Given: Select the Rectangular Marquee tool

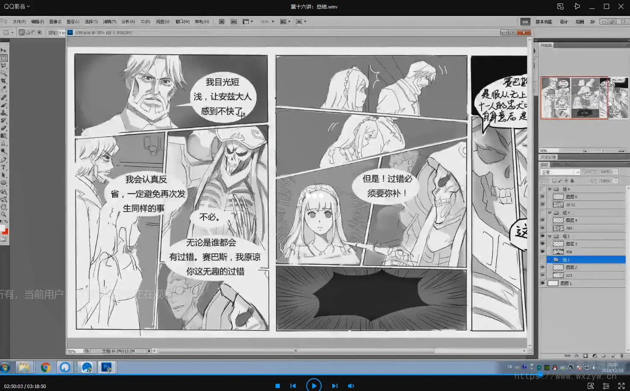Looking at the screenshot, I should pyautogui.click(x=3, y=58).
